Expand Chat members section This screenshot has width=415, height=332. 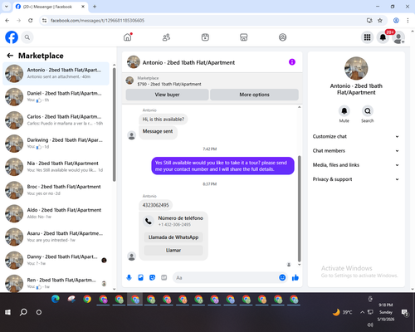point(356,151)
